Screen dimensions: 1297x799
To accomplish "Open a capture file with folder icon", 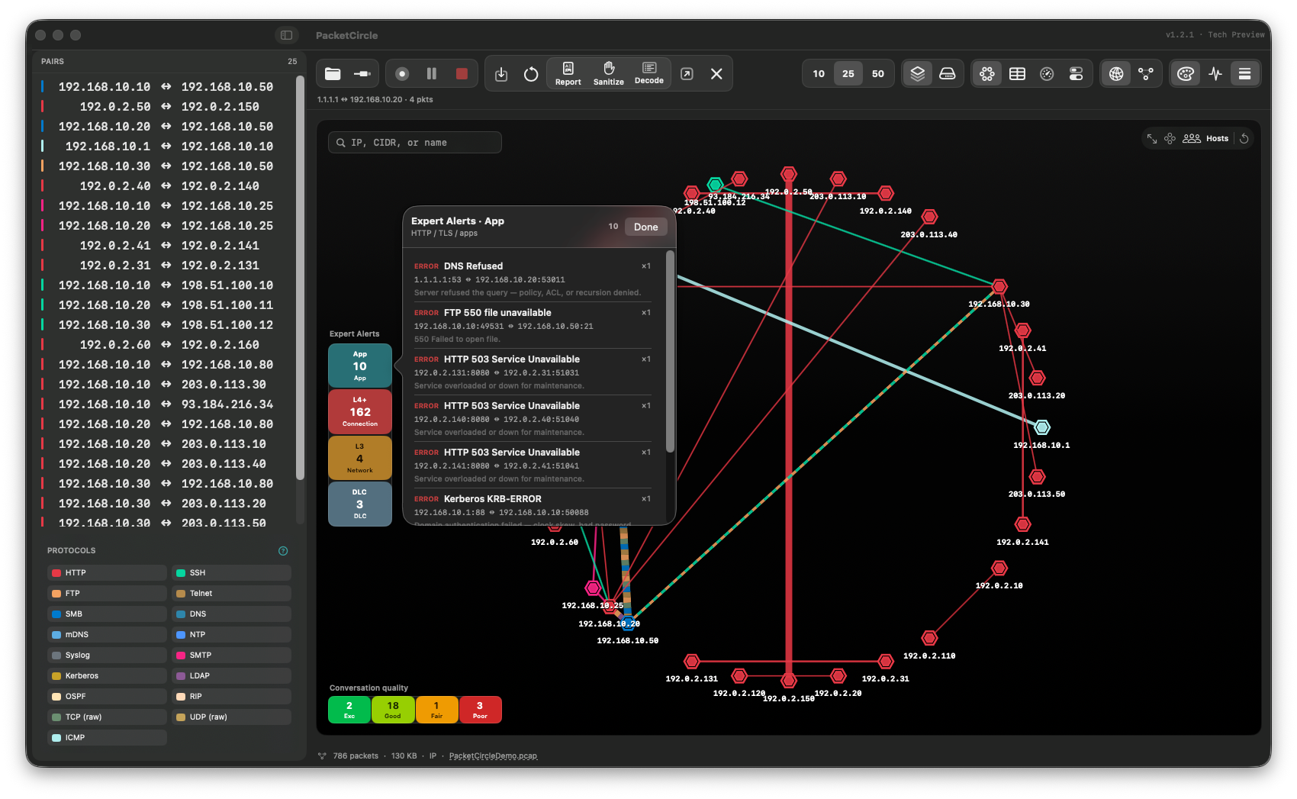I will (333, 74).
